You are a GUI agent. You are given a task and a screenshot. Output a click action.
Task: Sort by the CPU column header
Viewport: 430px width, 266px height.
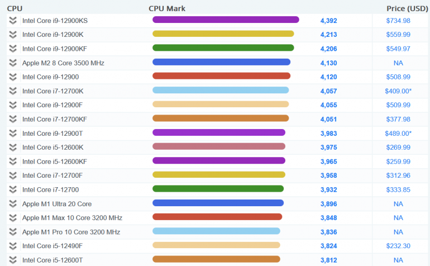(15, 8)
